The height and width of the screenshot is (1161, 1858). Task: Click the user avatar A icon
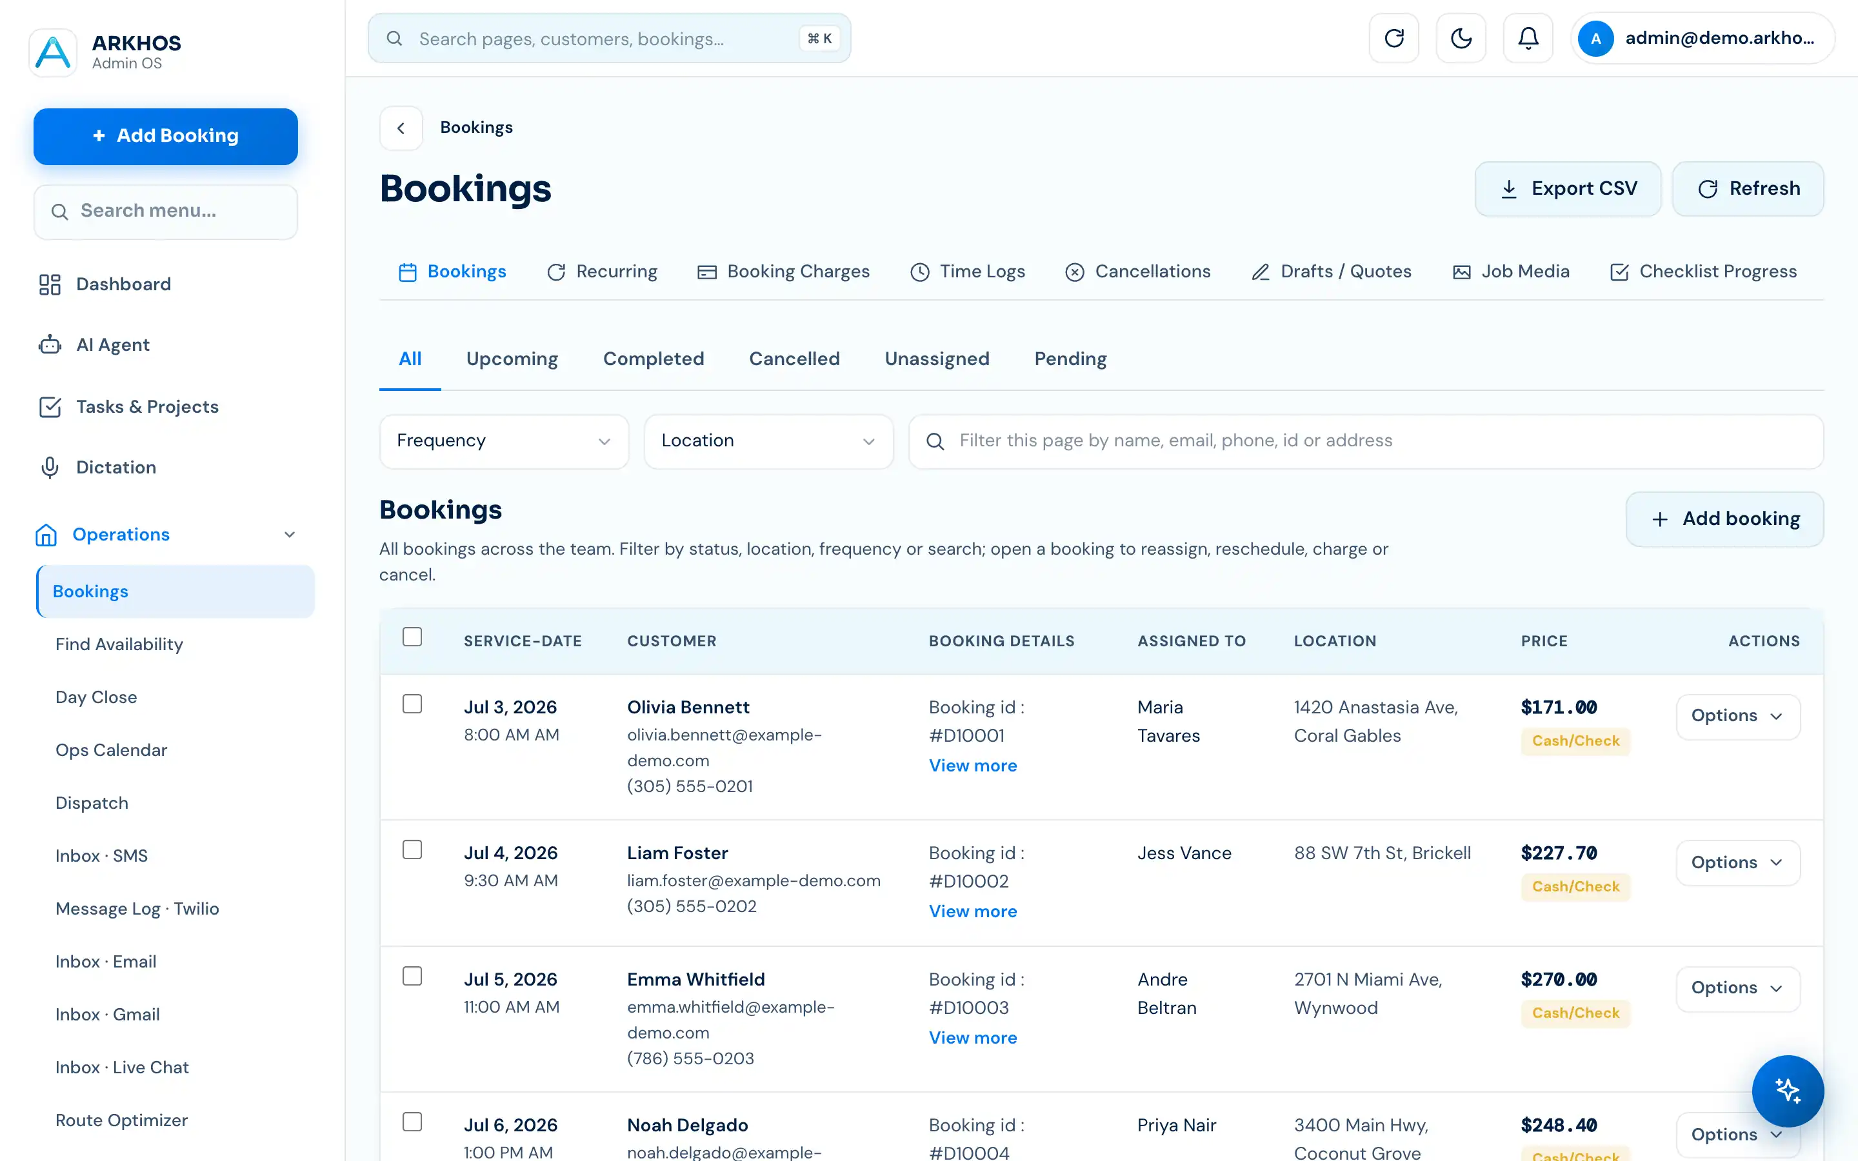tap(1595, 39)
